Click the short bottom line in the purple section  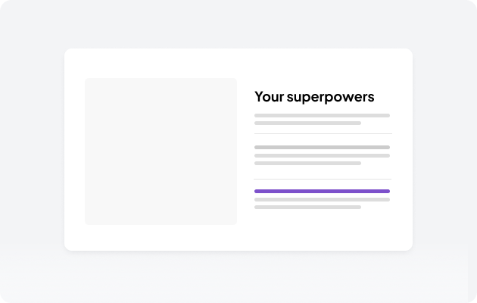point(307,207)
